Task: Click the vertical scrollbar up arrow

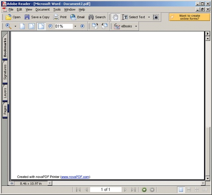Action: point(208,39)
